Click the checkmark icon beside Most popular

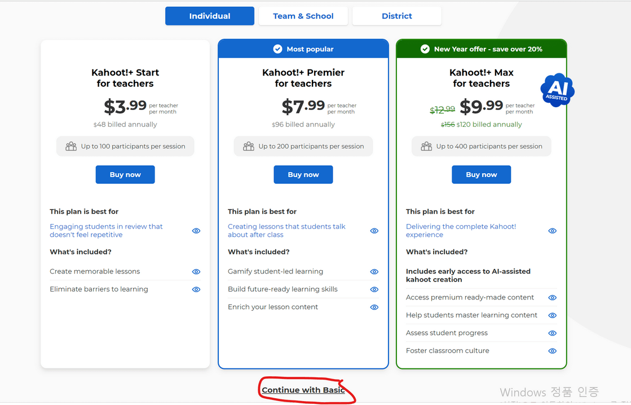click(x=277, y=49)
